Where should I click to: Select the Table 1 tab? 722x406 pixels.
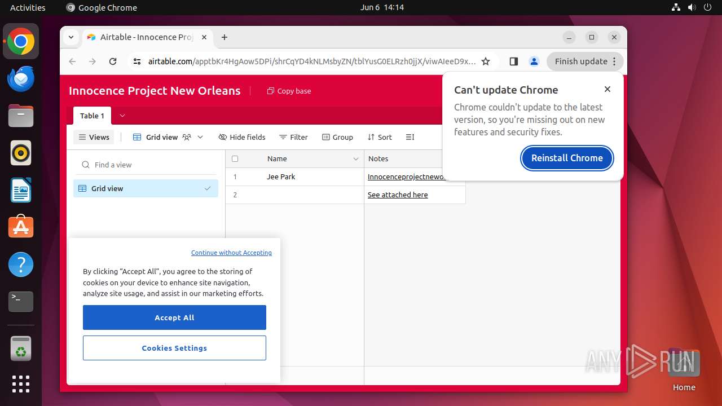[92, 116]
